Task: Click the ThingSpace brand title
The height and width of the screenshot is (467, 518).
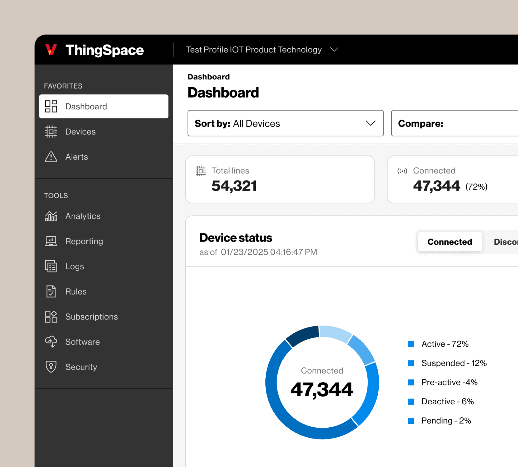Action: click(x=105, y=50)
